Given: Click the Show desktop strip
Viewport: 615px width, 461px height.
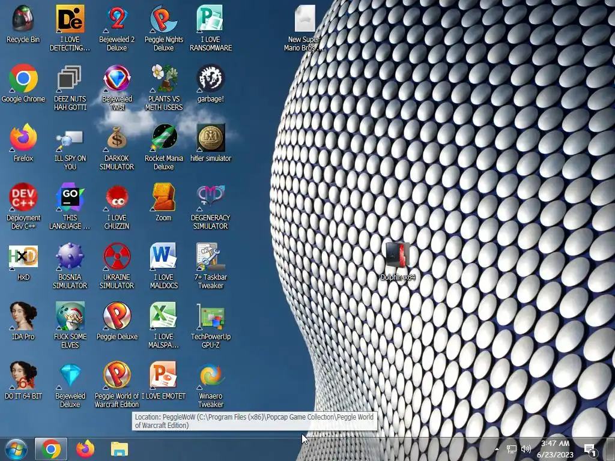Looking at the screenshot, I should tap(611, 449).
